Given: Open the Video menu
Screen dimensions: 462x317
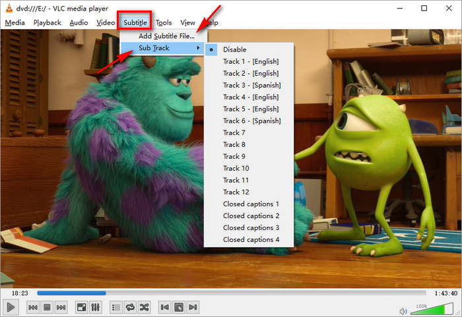Looking at the screenshot, I should 106,22.
